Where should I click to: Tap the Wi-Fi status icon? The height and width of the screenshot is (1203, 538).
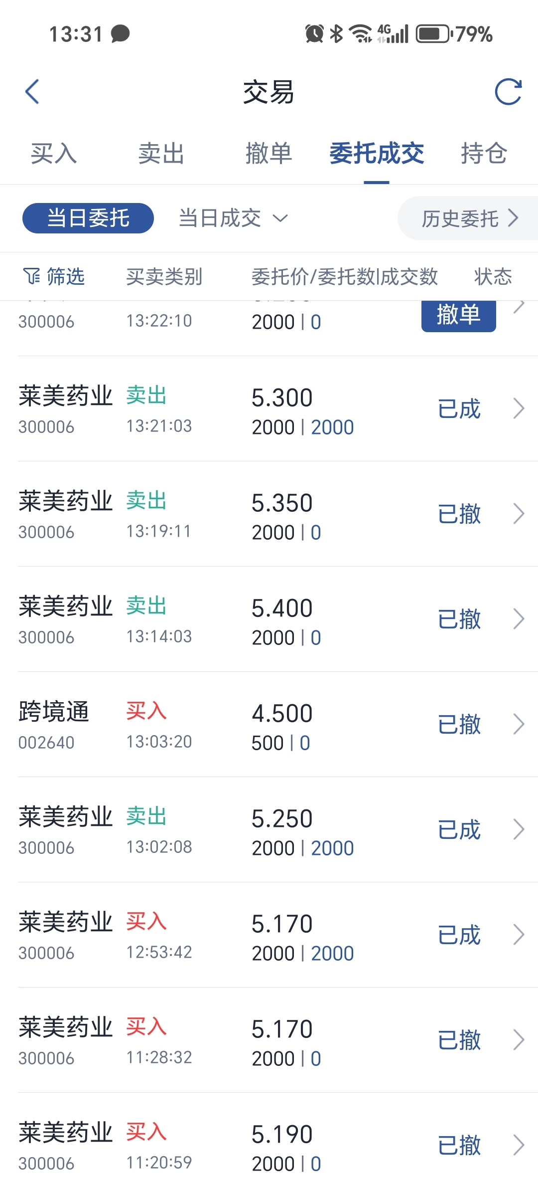pos(360,34)
